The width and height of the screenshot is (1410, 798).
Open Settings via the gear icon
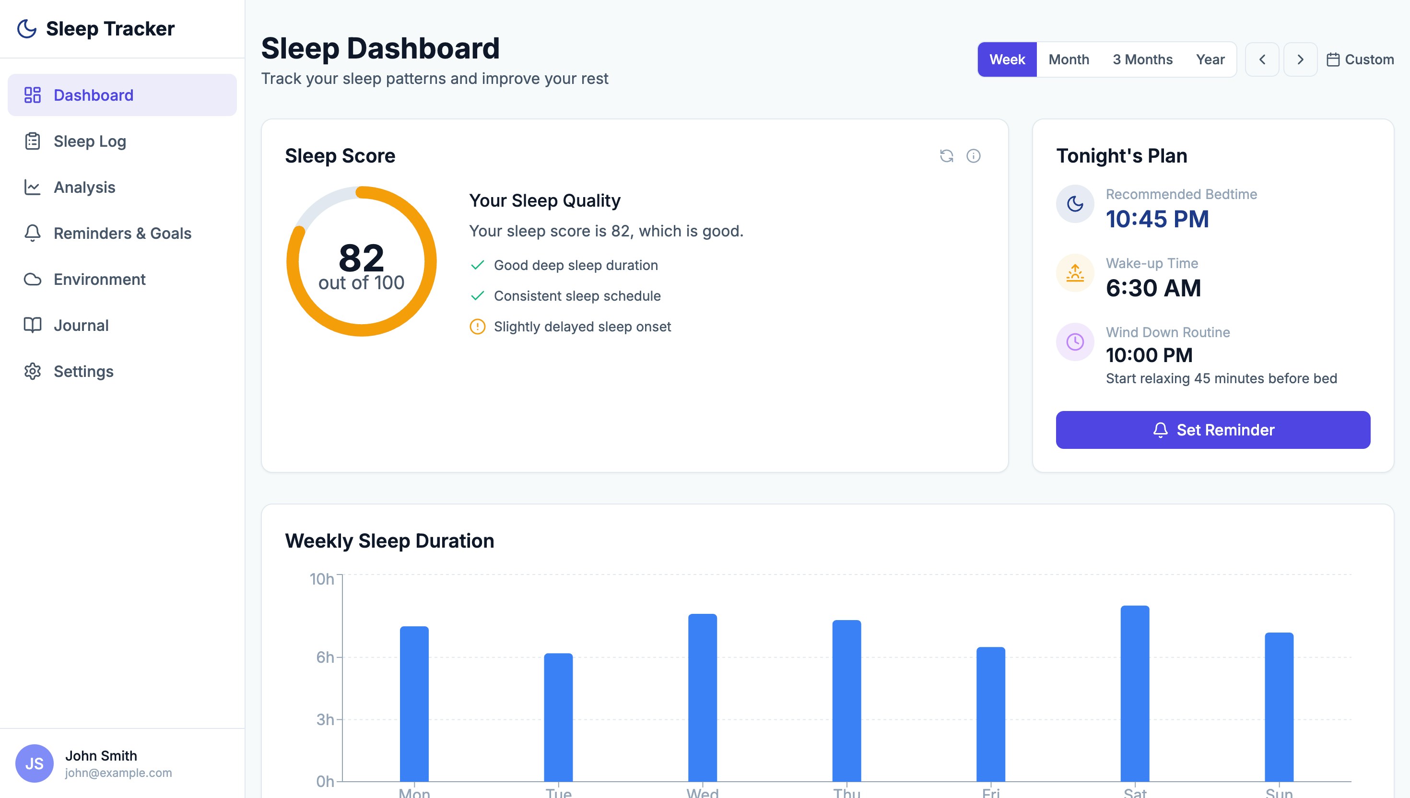pyautogui.click(x=32, y=371)
